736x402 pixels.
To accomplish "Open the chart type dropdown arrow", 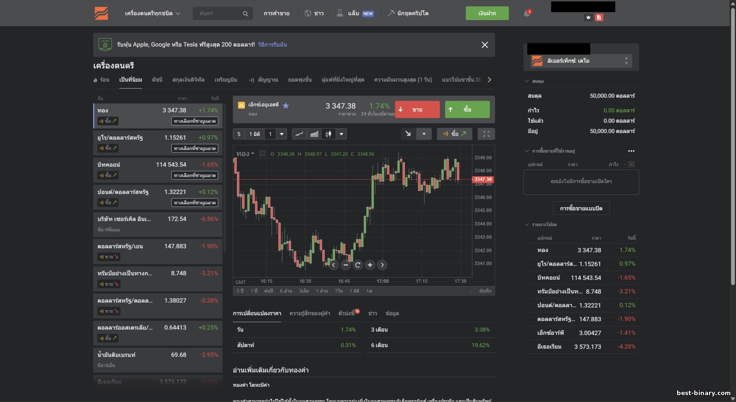I will tap(342, 134).
